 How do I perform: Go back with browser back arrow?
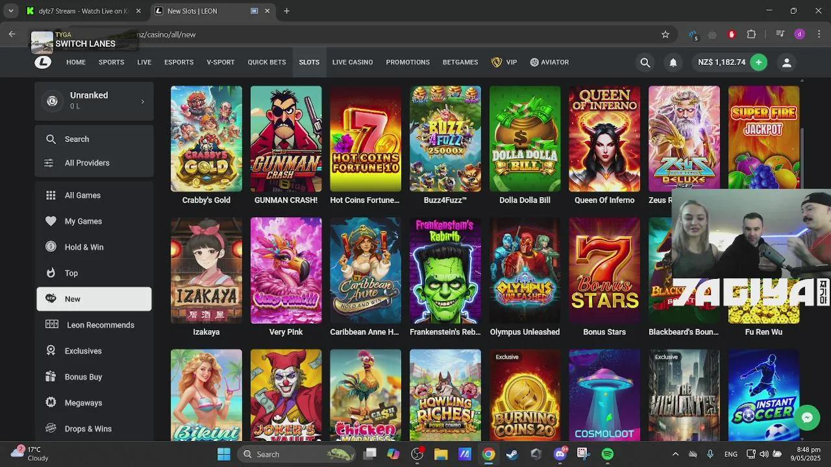tap(12, 34)
